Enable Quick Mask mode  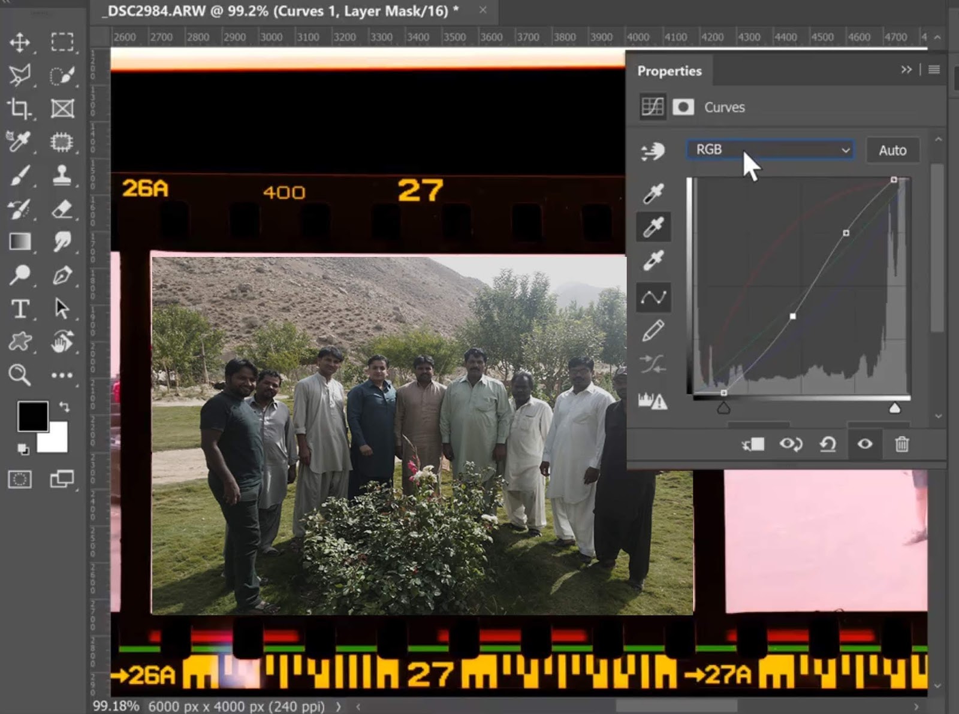tap(20, 479)
